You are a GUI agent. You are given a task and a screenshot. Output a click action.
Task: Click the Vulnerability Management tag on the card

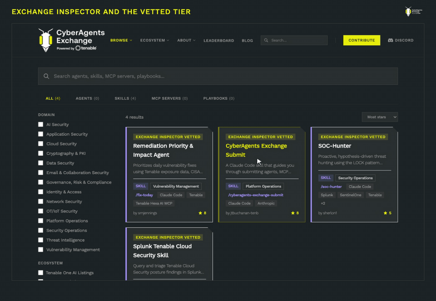click(x=176, y=186)
